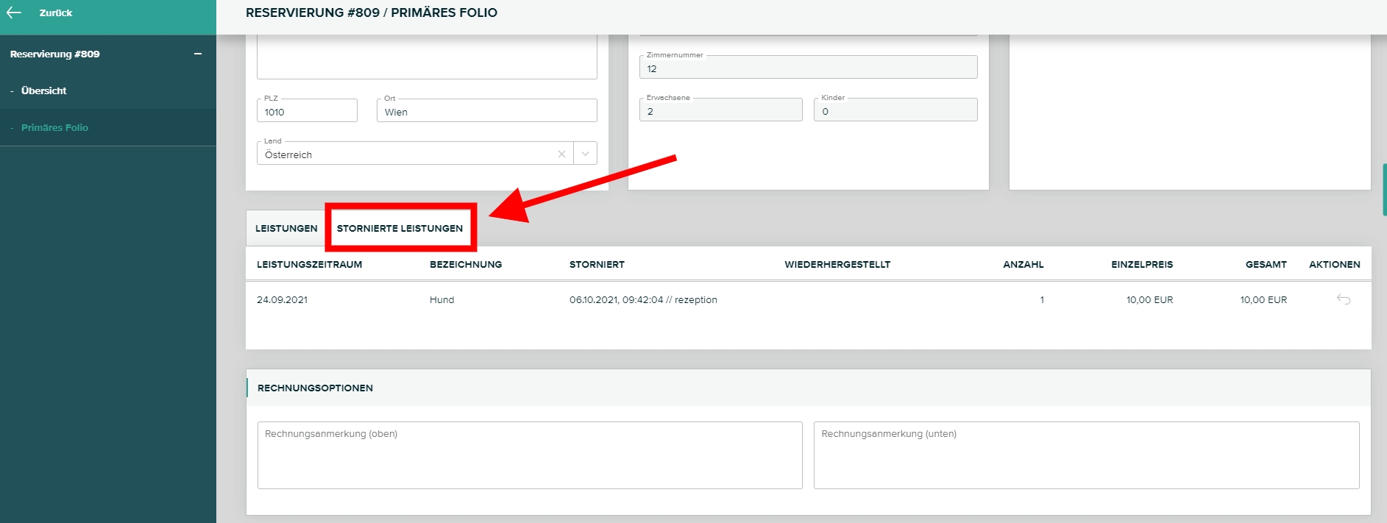Clear the Österreich country selection

[x=561, y=154]
